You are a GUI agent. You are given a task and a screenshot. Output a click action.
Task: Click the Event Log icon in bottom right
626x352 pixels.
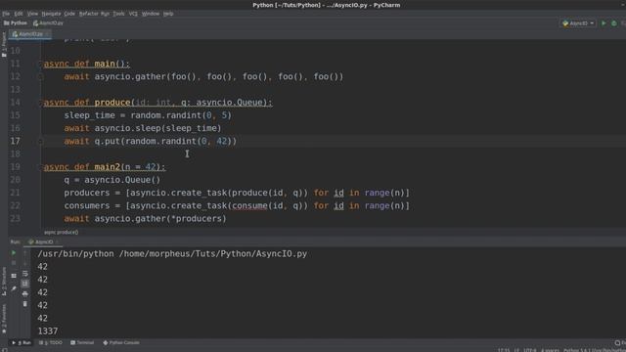(x=620, y=343)
